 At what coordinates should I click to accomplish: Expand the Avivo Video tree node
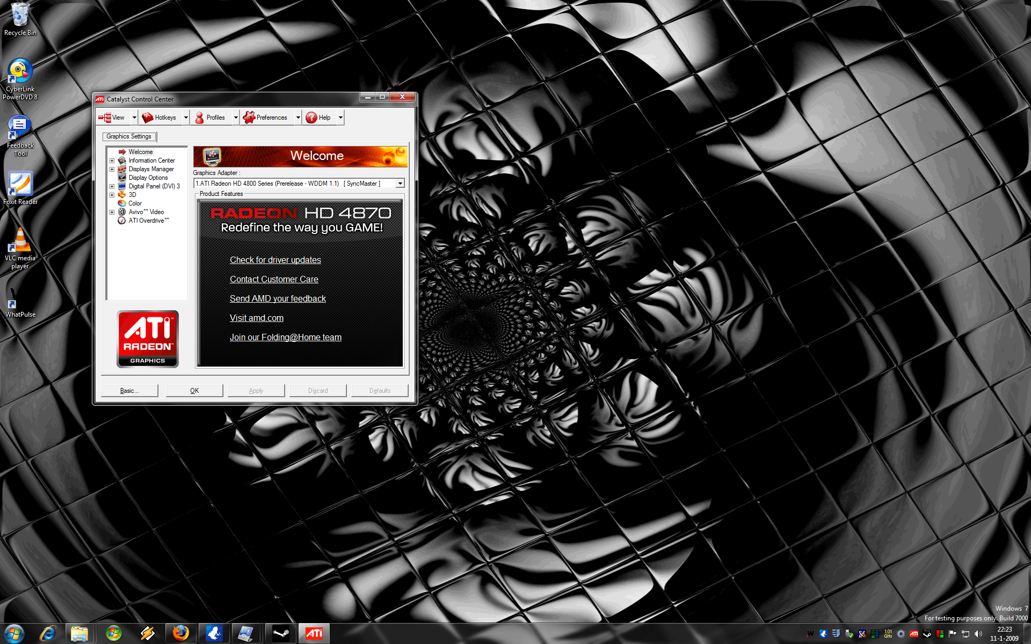(112, 212)
